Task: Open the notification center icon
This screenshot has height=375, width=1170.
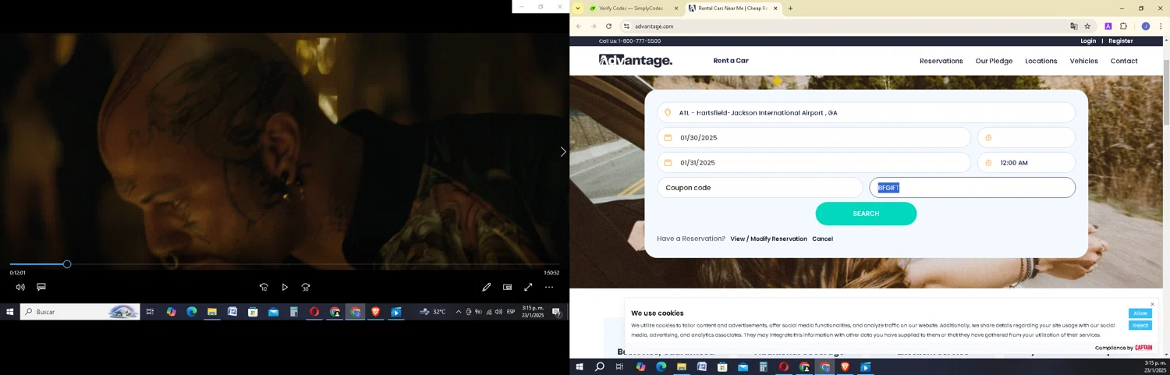Action: pyautogui.click(x=557, y=312)
